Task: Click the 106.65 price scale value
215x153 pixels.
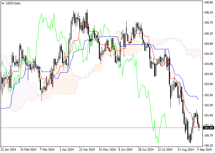Action: coord(209,2)
